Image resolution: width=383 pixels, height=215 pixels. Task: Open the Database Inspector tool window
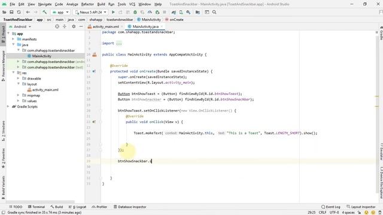(x=130, y=207)
